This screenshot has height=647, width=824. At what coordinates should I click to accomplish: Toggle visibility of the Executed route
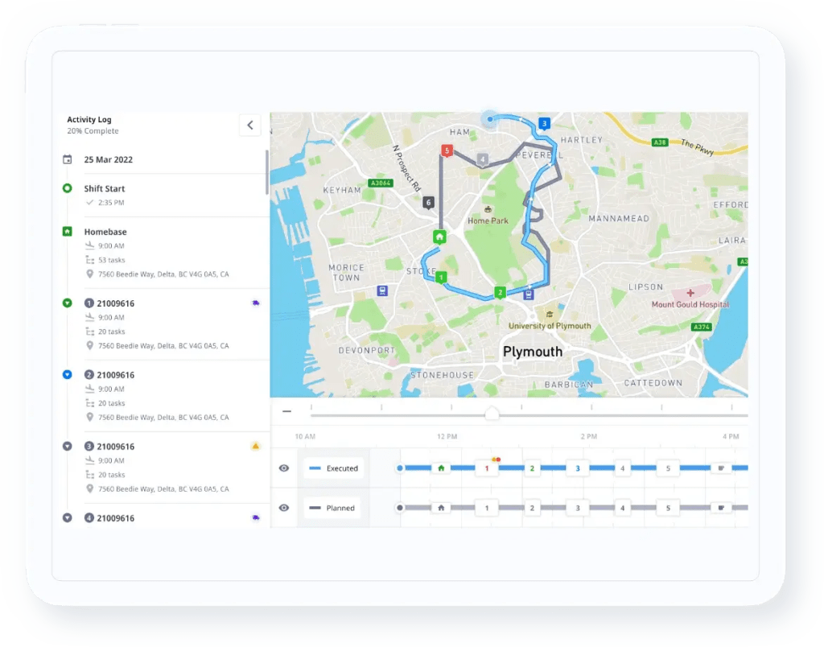coord(283,468)
